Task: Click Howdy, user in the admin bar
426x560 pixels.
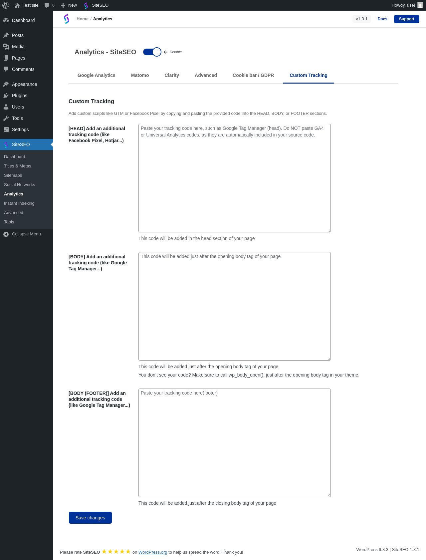Action: (x=403, y=5)
